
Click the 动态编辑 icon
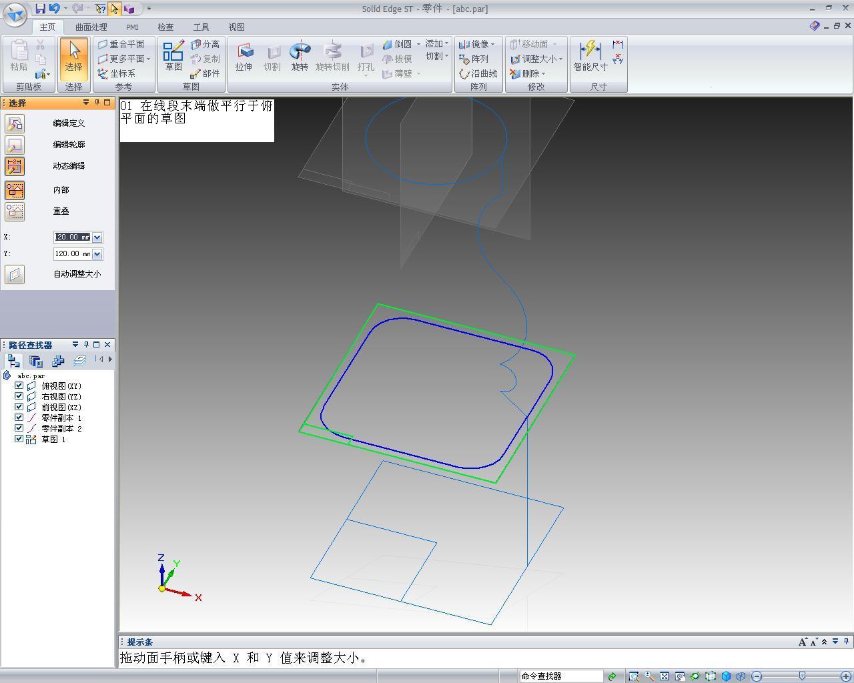[x=15, y=166]
